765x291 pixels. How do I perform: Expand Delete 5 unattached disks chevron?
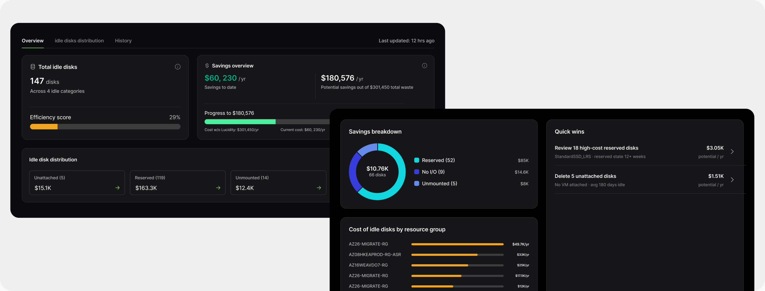(x=732, y=180)
